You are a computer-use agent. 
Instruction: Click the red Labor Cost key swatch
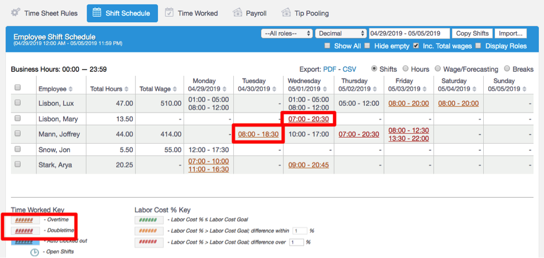tap(149, 242)
